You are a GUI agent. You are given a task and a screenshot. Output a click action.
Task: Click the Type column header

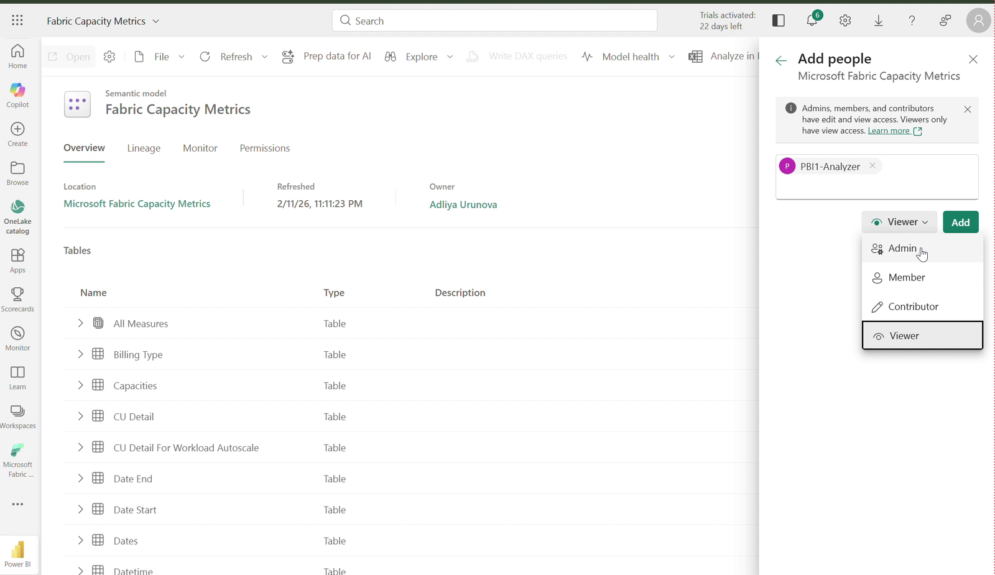click(x=334, y=293)
